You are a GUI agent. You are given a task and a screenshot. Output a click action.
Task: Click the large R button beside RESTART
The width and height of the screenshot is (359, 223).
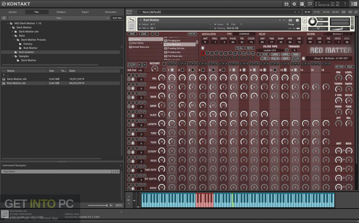pos(134,65)
